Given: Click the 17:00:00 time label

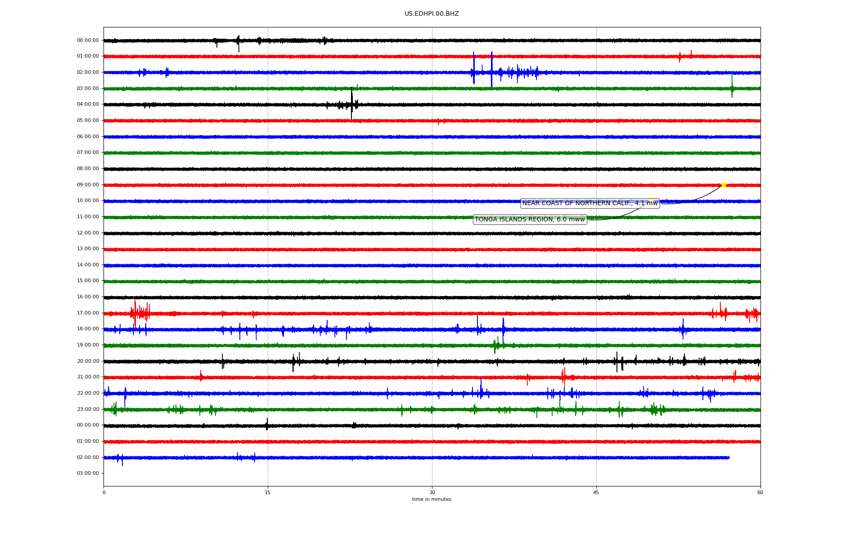Looking at the screenshot, I should (88, 313).
